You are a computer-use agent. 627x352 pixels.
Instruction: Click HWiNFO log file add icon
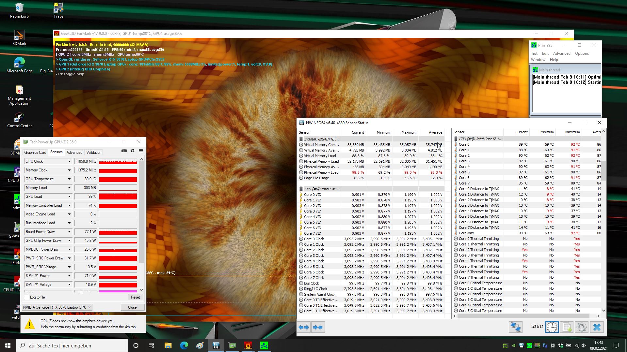tap(567, 327)
